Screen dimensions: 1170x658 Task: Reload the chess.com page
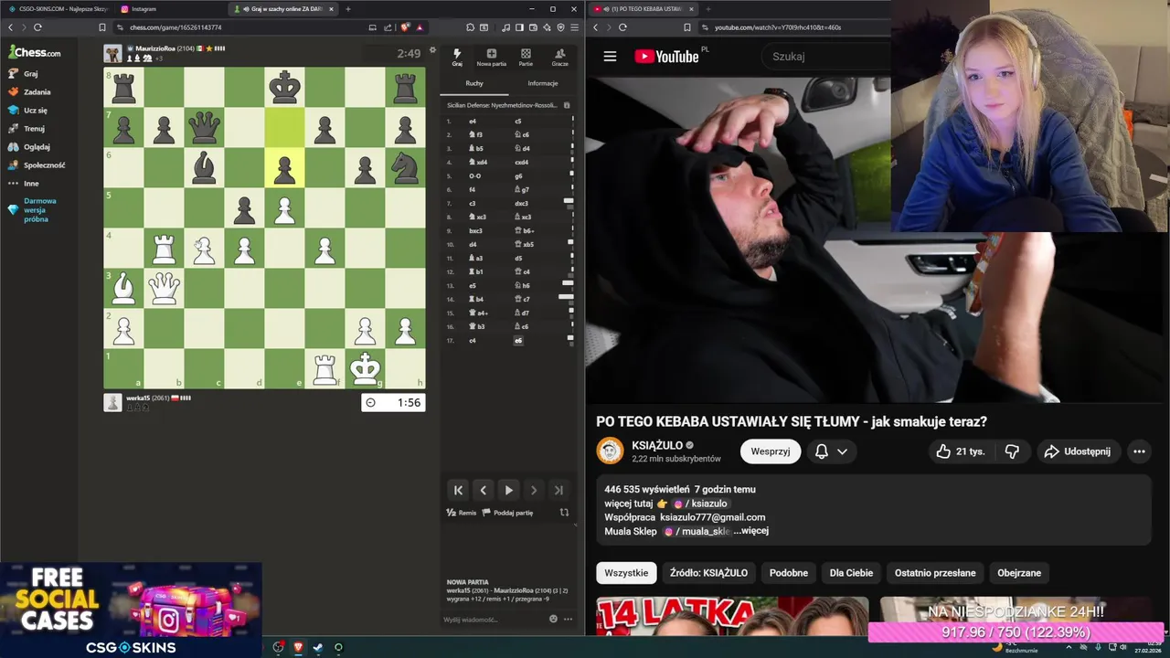pos(37,27)
